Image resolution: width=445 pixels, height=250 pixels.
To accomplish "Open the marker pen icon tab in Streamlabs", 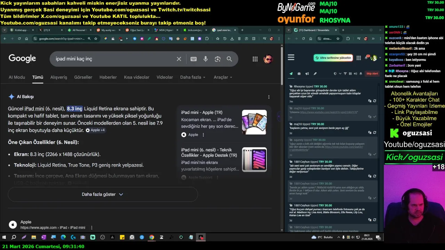I will pyautogui.click(x=315, y=74).
